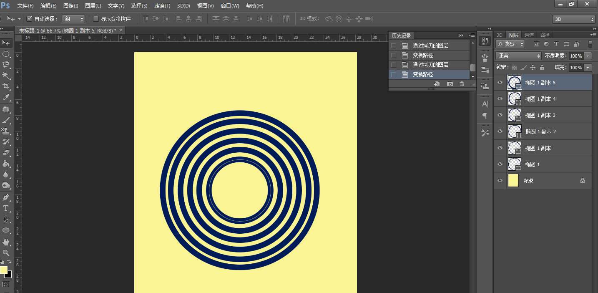Open the 类型 layer filter dropdown
The height and width of the screenshot is (293, 598).
(x=510, y=44)
